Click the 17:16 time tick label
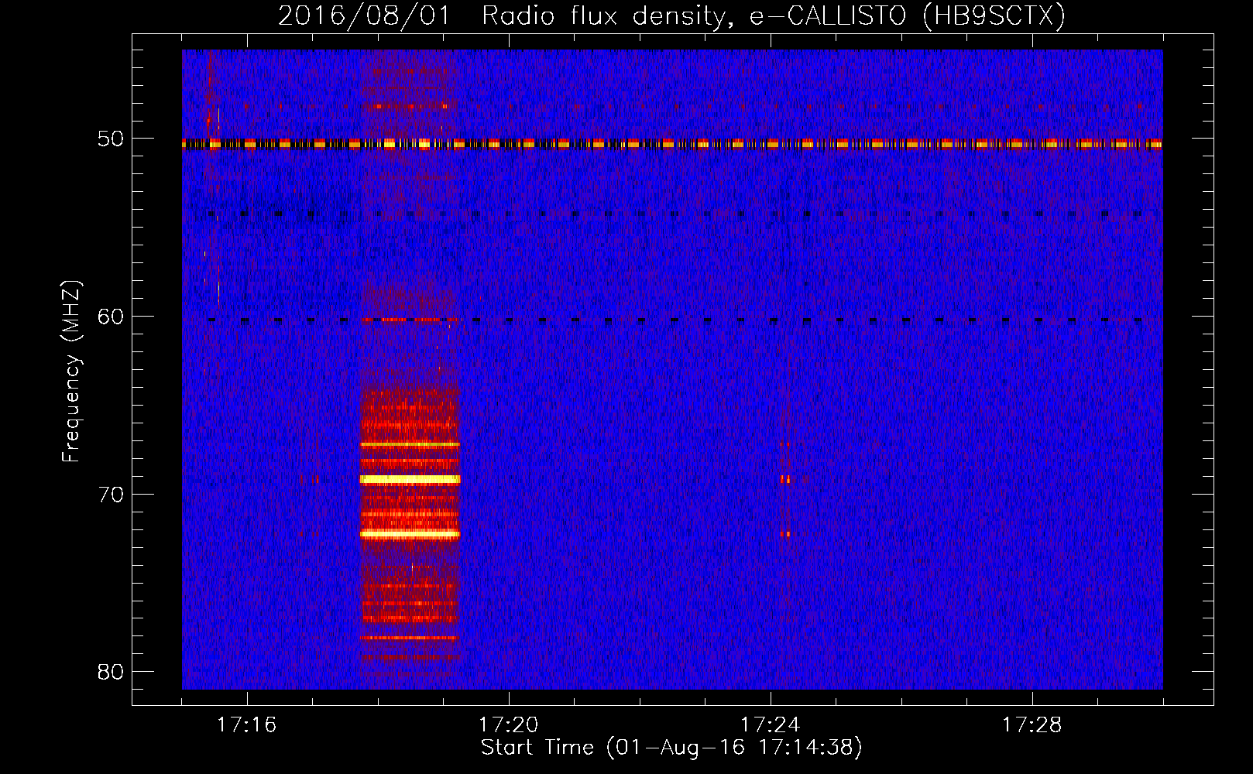 (246, 725)
